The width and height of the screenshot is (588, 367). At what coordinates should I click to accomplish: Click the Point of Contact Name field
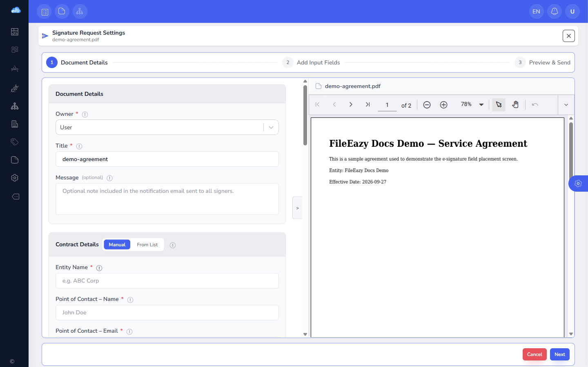167,312
